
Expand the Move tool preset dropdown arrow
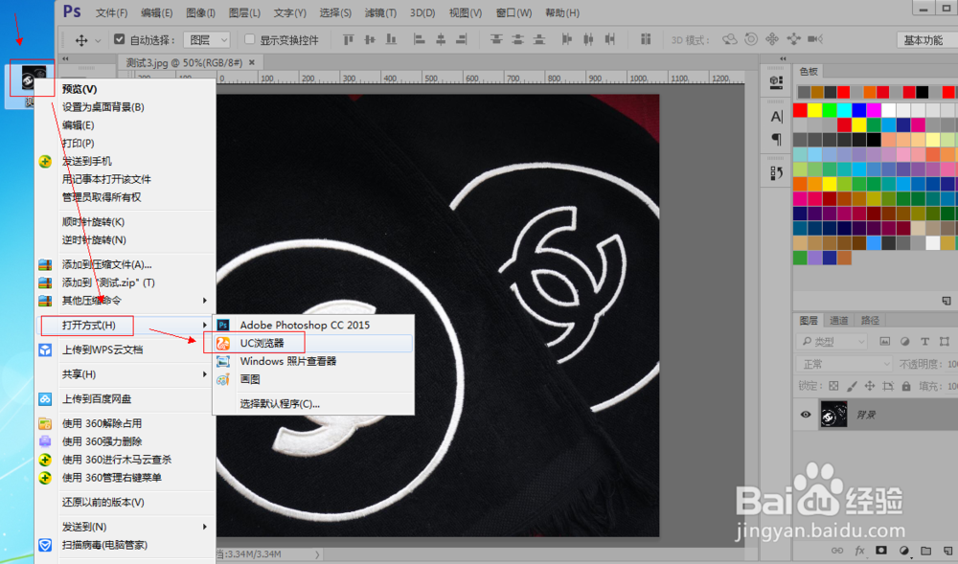pos(98,41)
